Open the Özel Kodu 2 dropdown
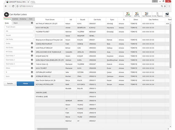Viewport: 175px width, 130px height. (19, 60)
